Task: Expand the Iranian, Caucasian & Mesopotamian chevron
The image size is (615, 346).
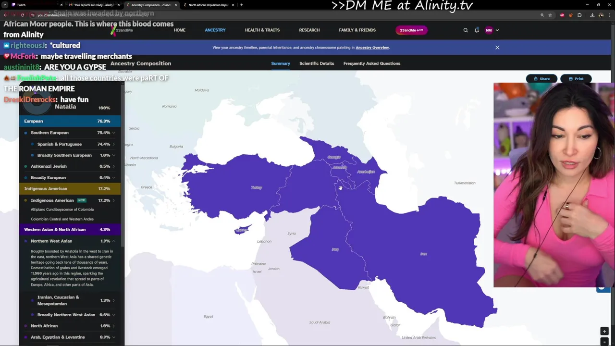Action: pyautogui.click(x=114, y=300)
